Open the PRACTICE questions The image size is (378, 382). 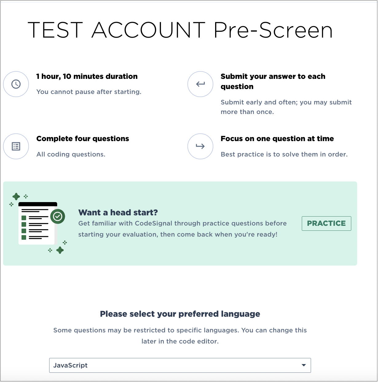pos(326,223)
